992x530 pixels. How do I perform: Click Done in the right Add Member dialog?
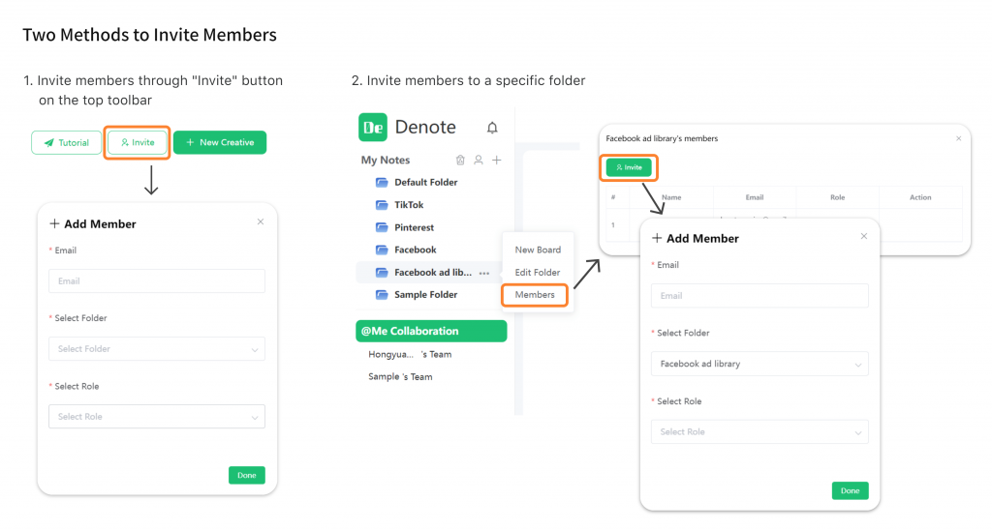point(851,491)
